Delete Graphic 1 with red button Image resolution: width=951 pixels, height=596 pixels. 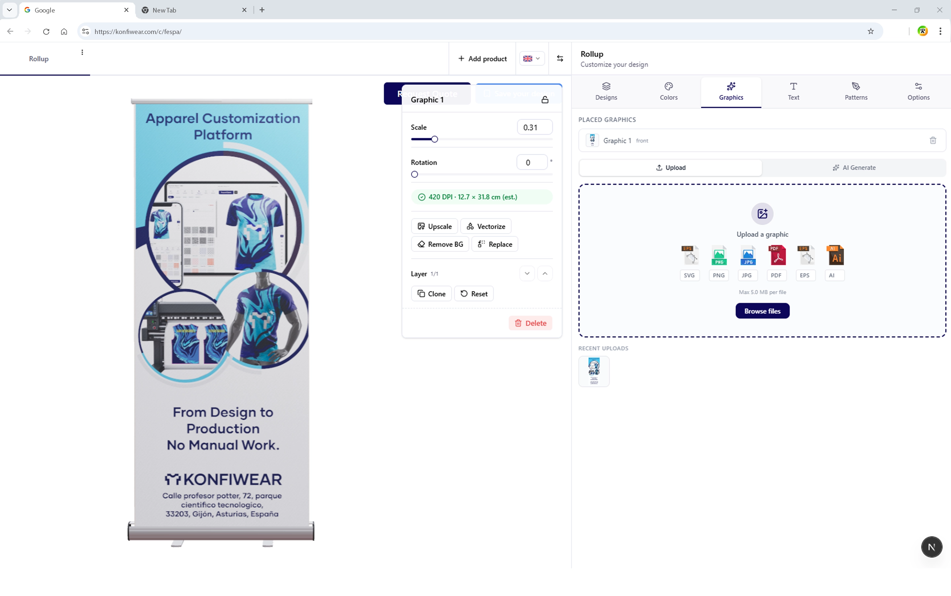(x=530, y=323)
